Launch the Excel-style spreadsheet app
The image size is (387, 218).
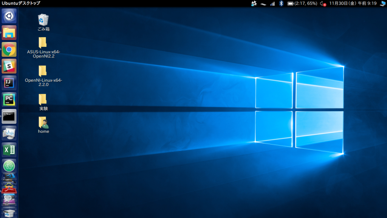coord(9,149)
